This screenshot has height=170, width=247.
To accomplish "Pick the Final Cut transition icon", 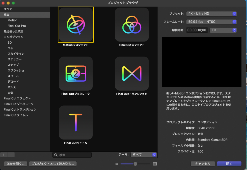I will 132,74.
